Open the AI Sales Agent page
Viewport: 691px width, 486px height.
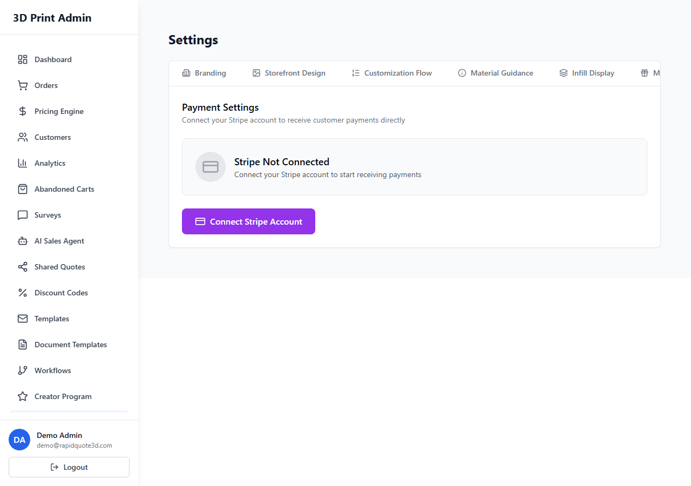[x=69, y=241]
